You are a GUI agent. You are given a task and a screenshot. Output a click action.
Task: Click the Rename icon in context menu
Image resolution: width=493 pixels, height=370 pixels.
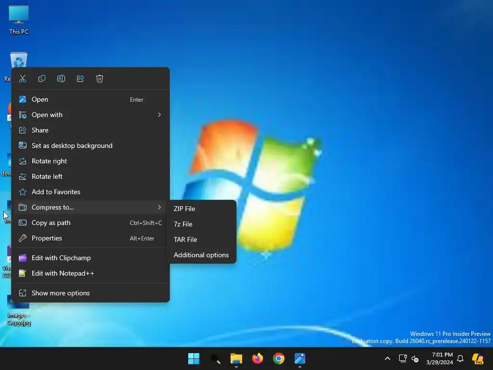click(x=61, y=79)
